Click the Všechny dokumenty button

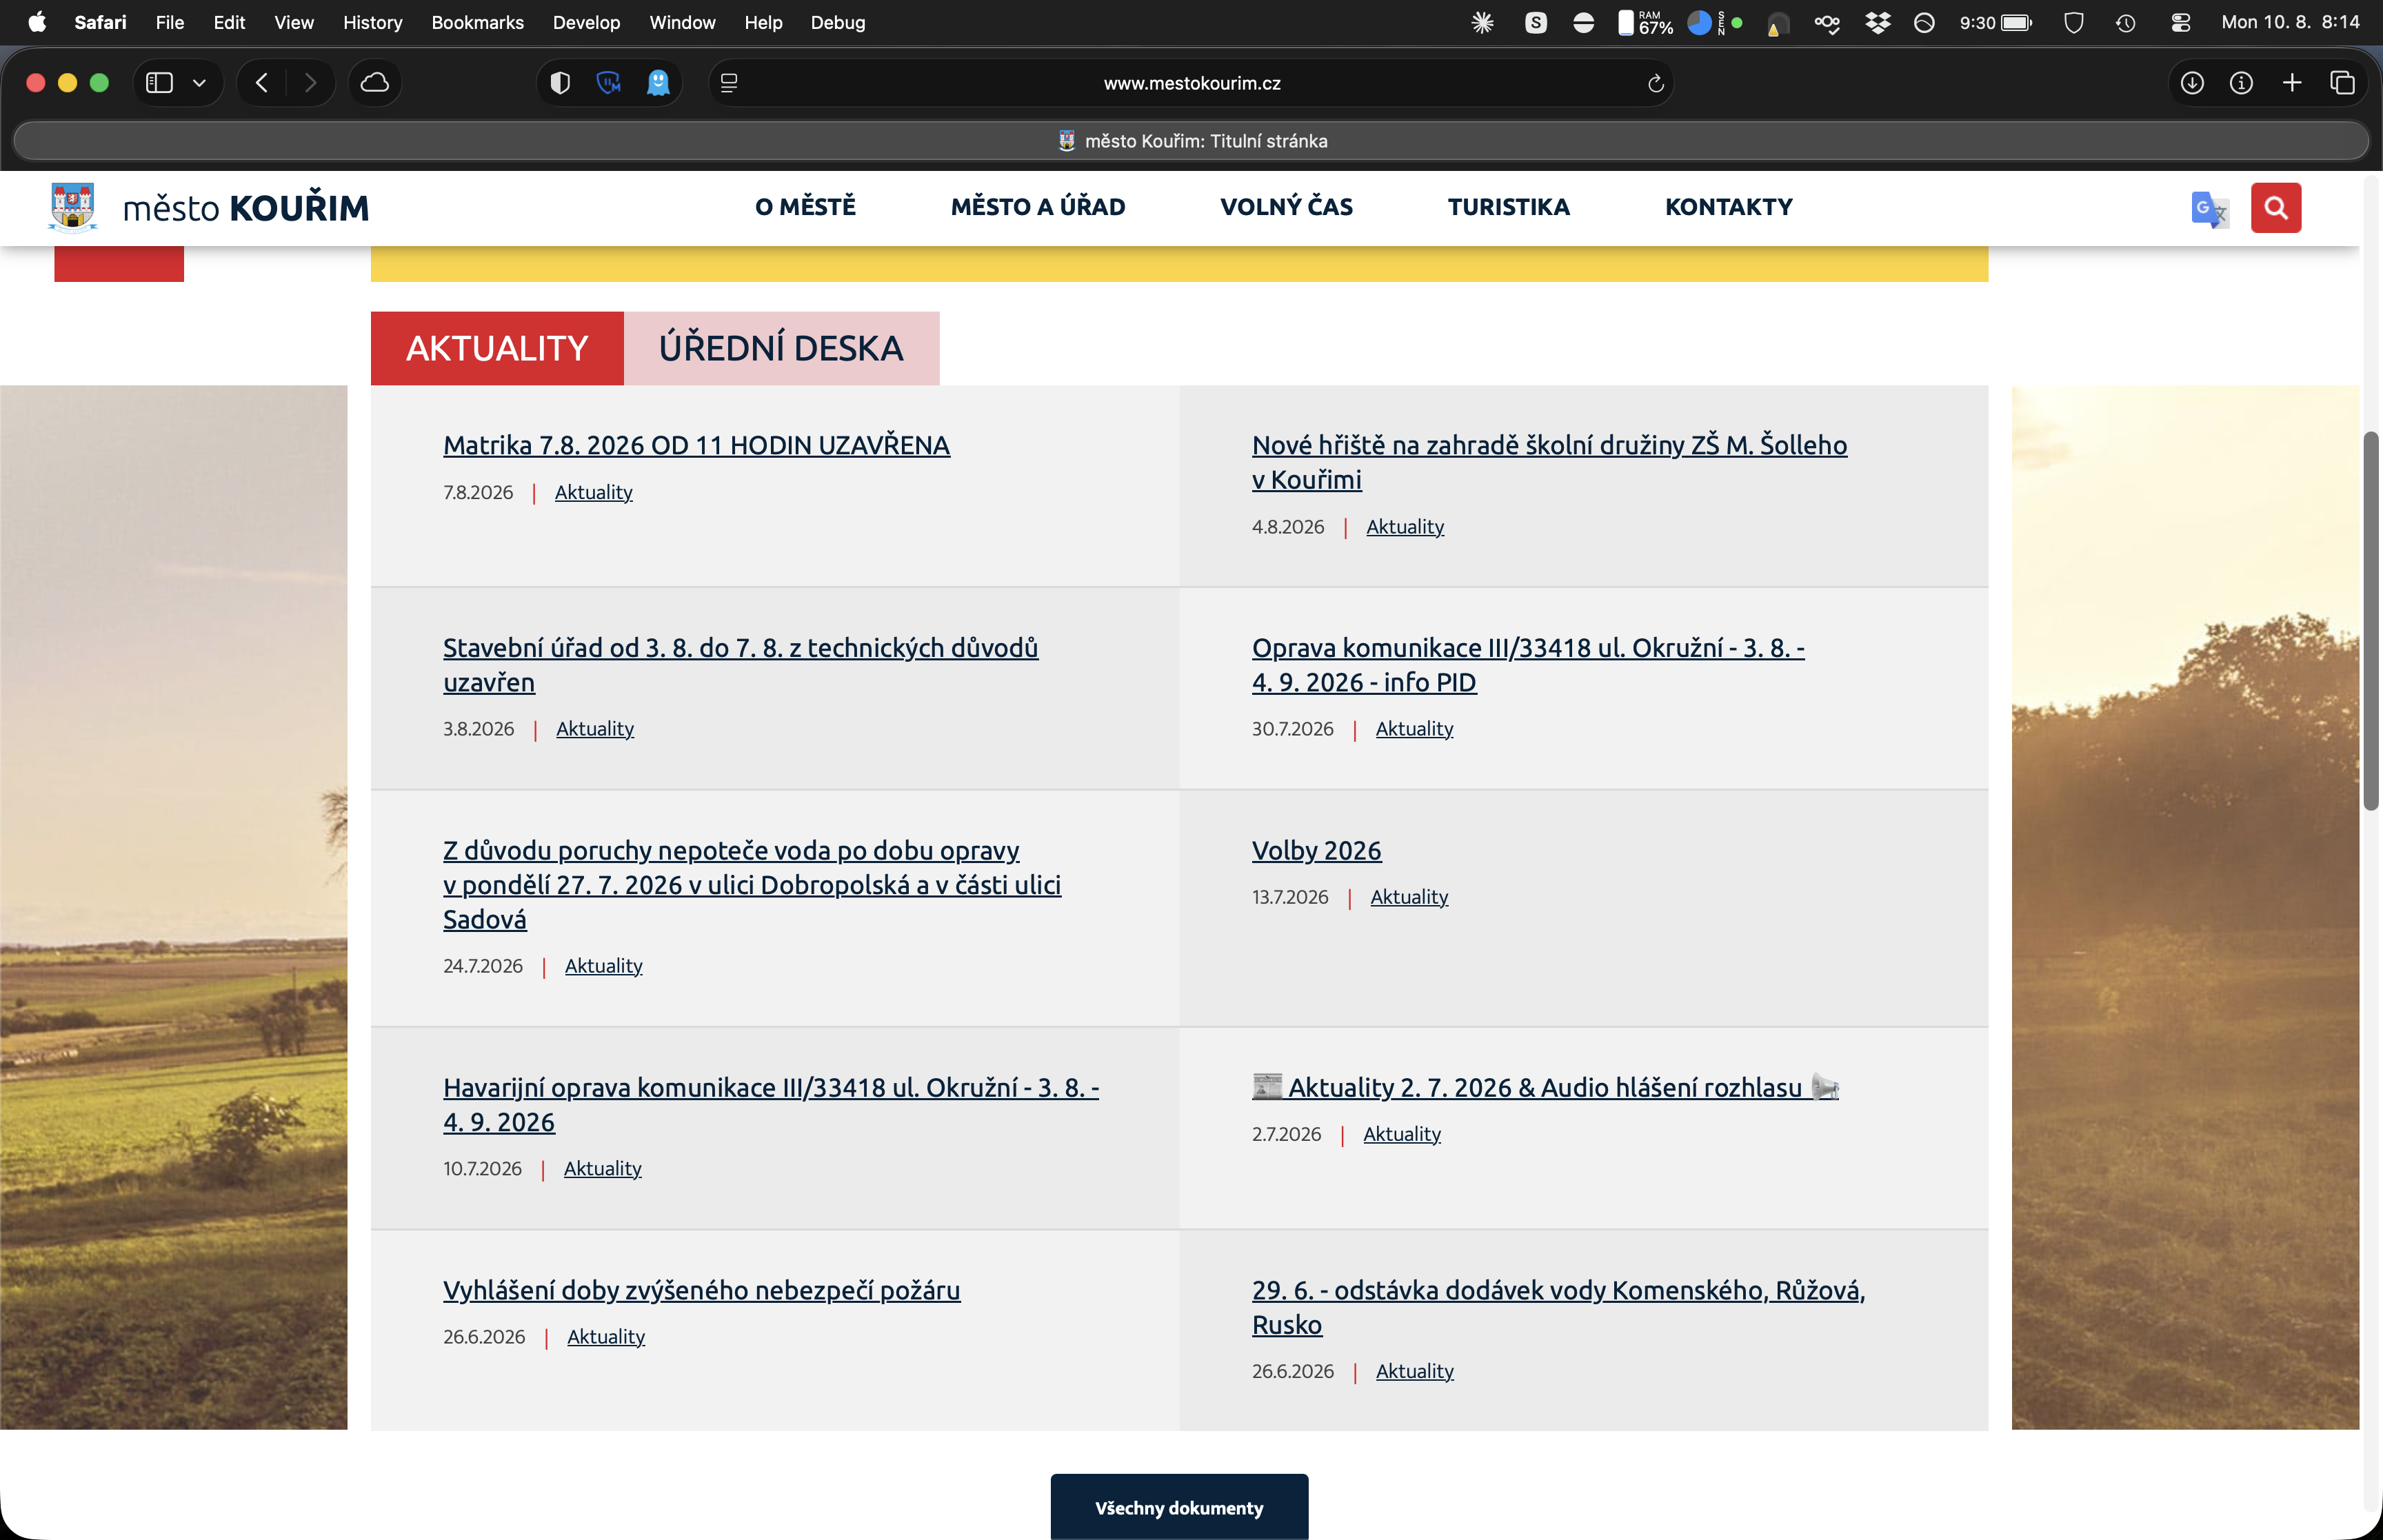point(1179,1506)
